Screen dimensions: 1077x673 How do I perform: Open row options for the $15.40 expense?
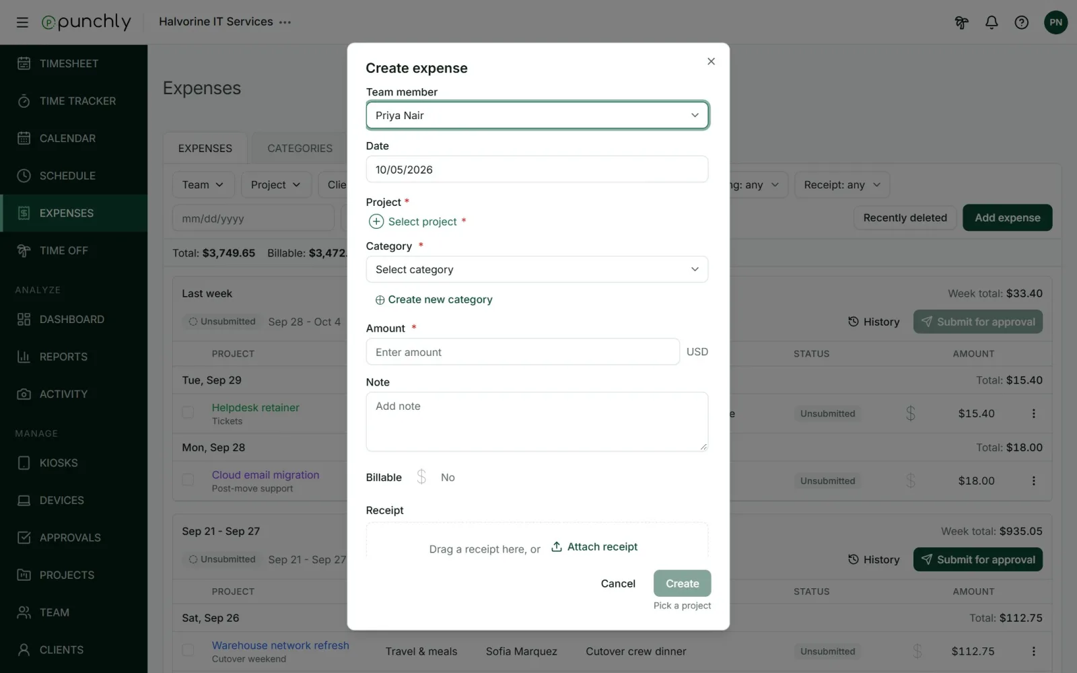(x=1034, y=413)
